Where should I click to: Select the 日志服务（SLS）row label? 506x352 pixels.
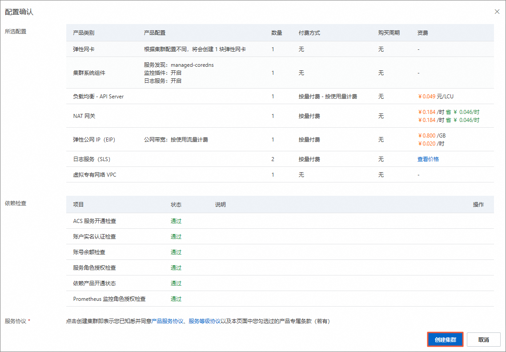point(92,159)
